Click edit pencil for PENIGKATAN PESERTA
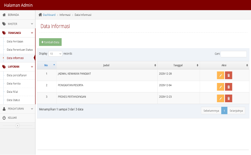This screenshot has width=251, height=155. tap(220, 87)
